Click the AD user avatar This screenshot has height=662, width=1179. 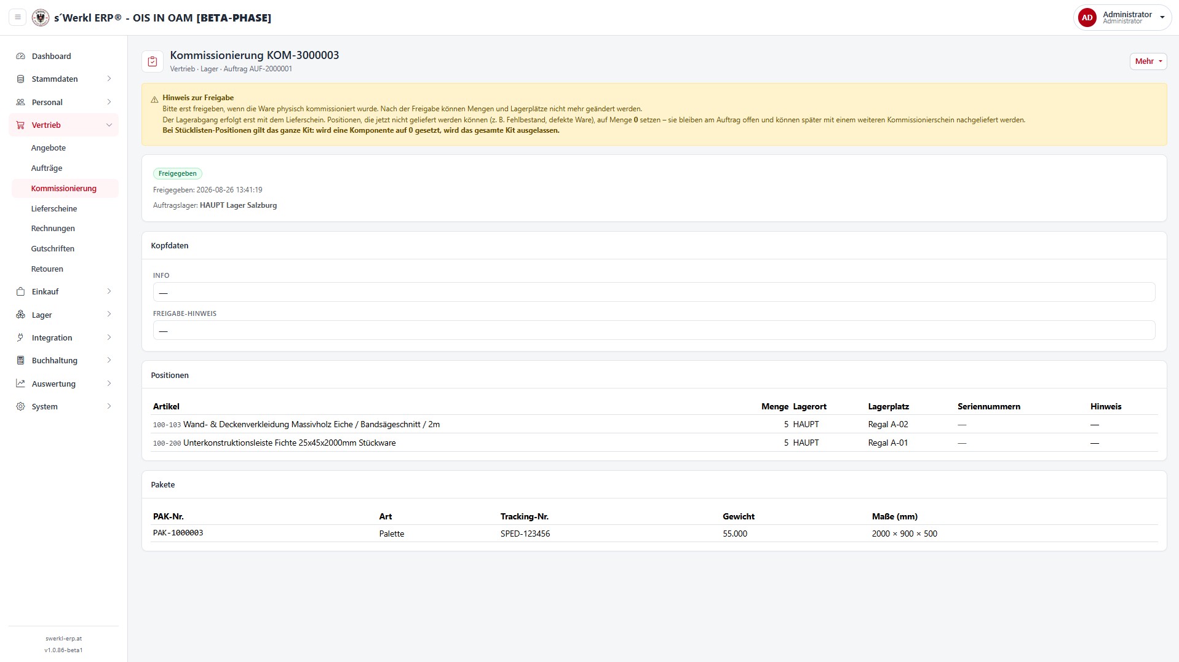coord(1087,18)
